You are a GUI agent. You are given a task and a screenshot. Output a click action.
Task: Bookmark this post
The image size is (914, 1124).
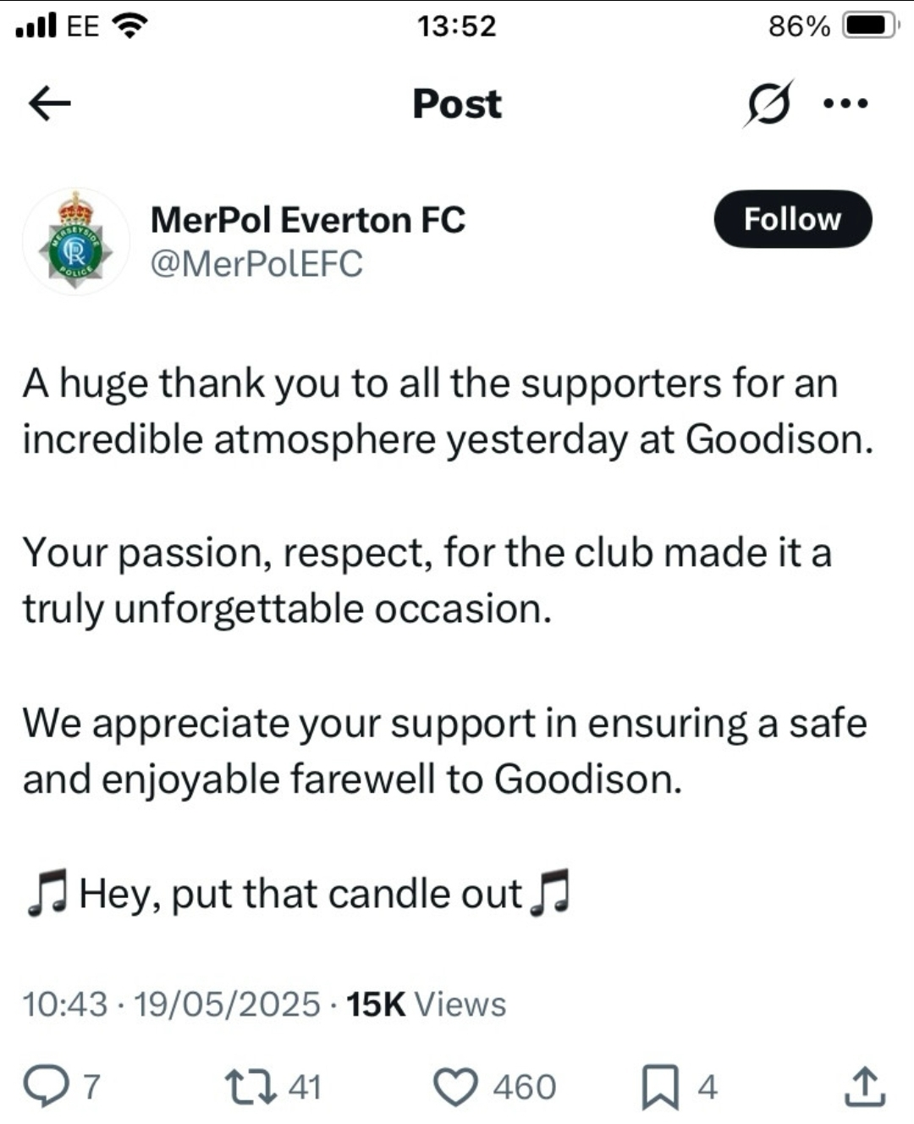(x=660, y=1087)
